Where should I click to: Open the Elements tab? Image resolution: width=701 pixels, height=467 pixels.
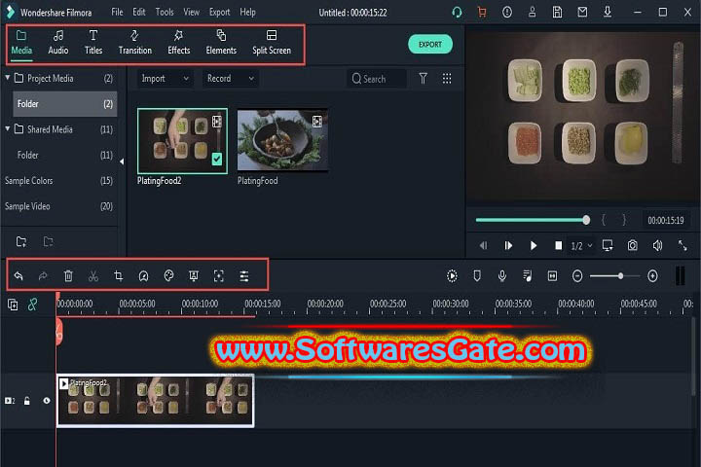pyautogui.click(x=221, y=43)
